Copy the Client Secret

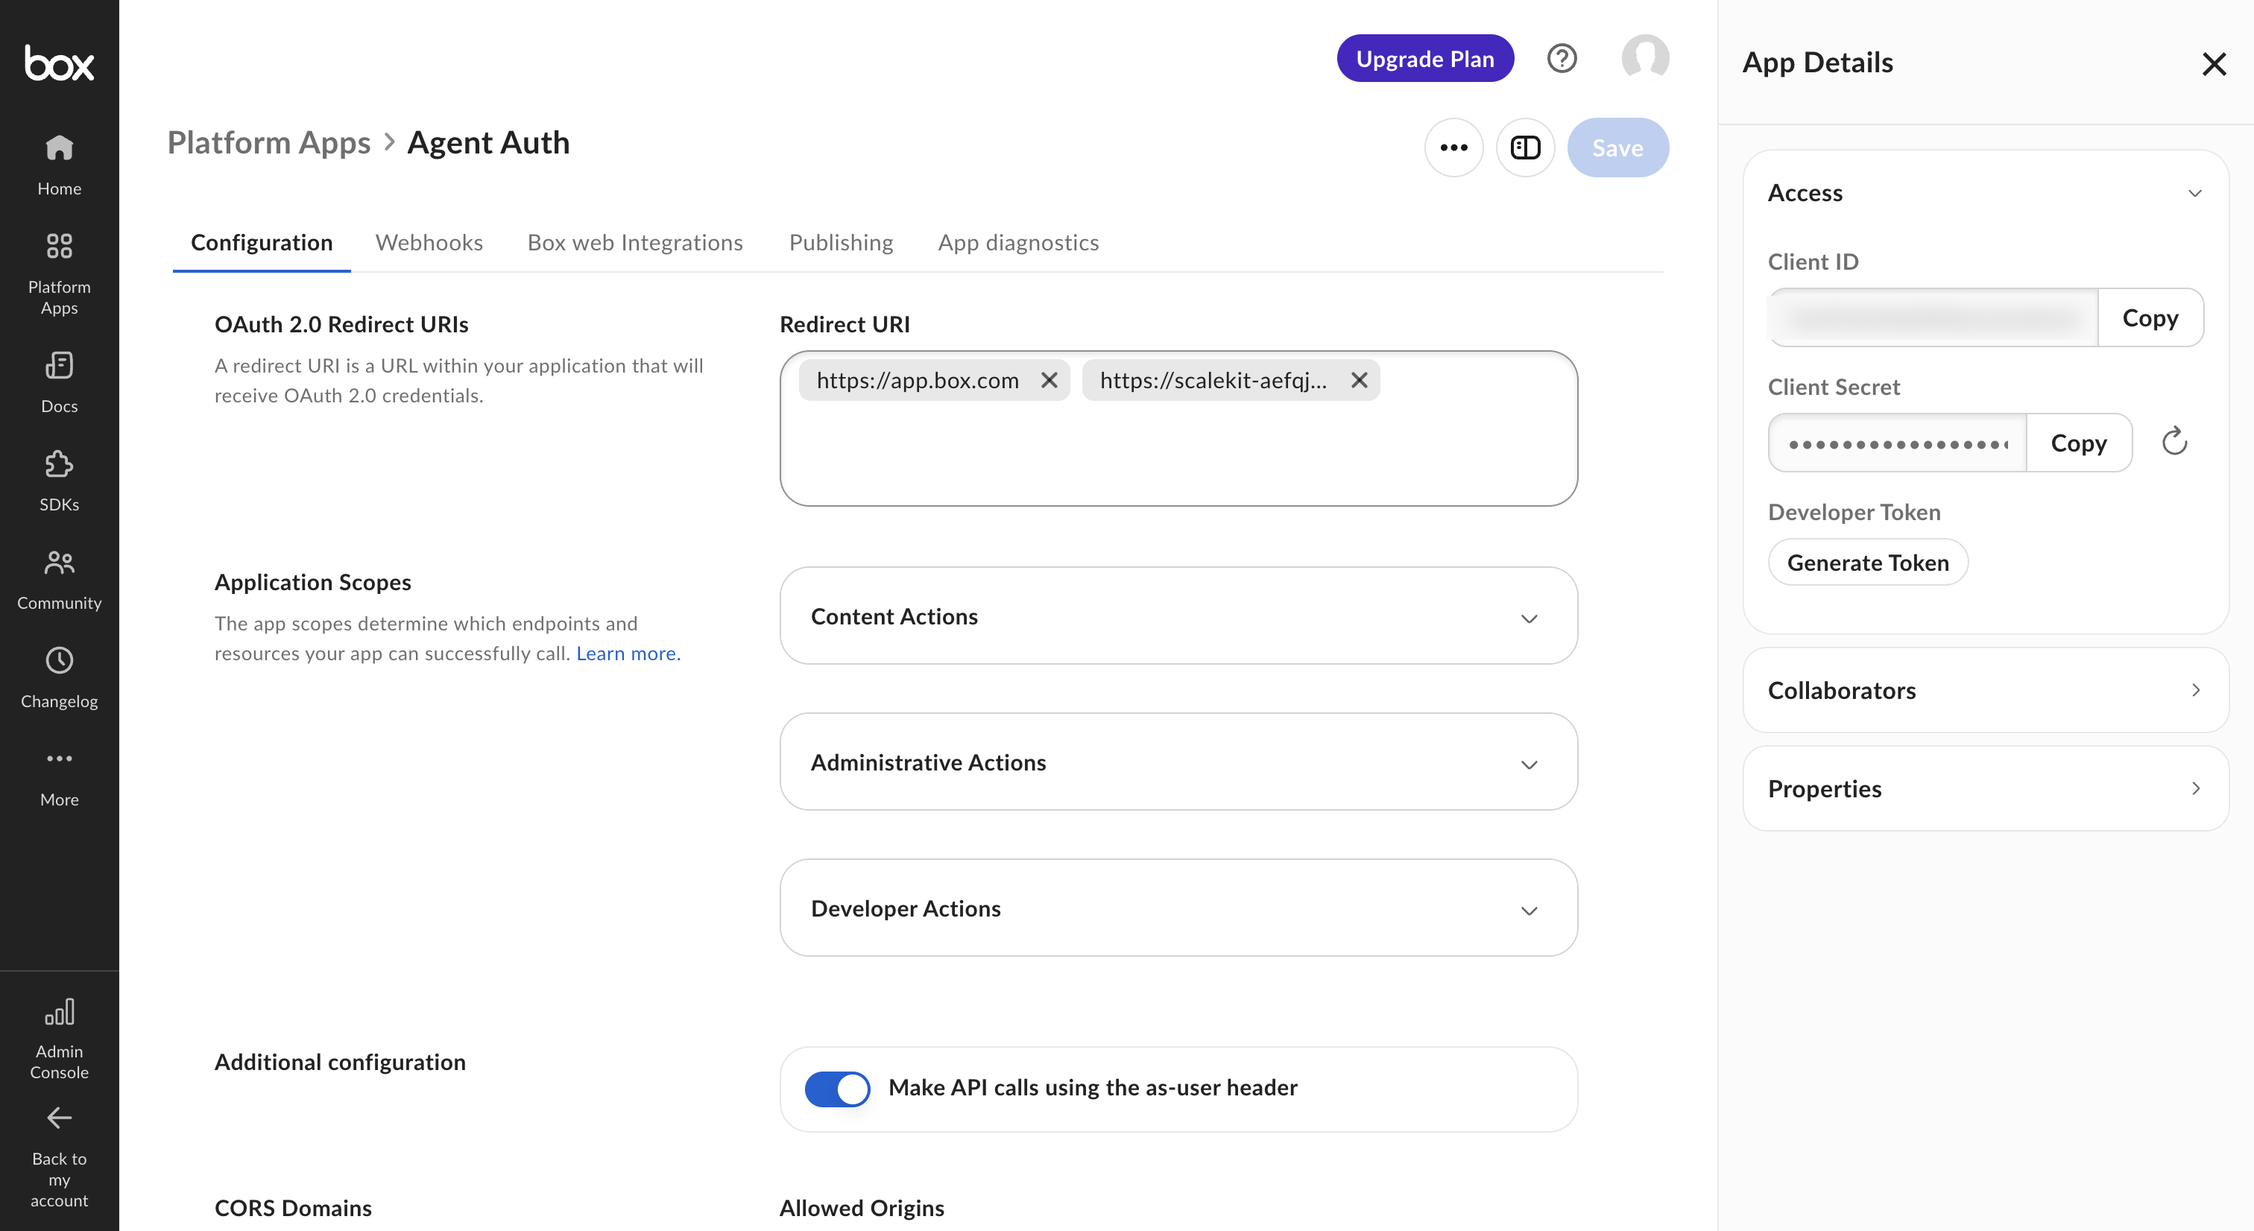[x=2078, y=443]
